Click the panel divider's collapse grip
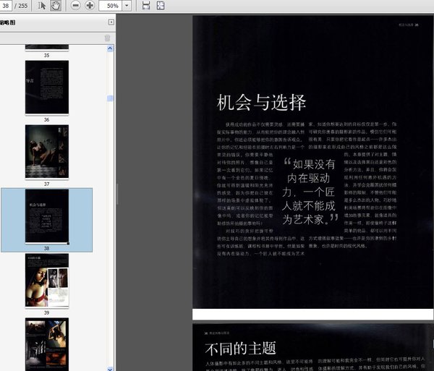 (117, 194)
